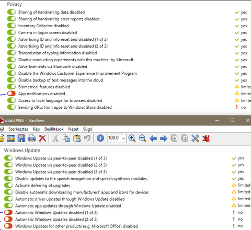Click 'no' status for Sending URLs row
The height and width of the screenshot is (230, 251).
(243, 107)
